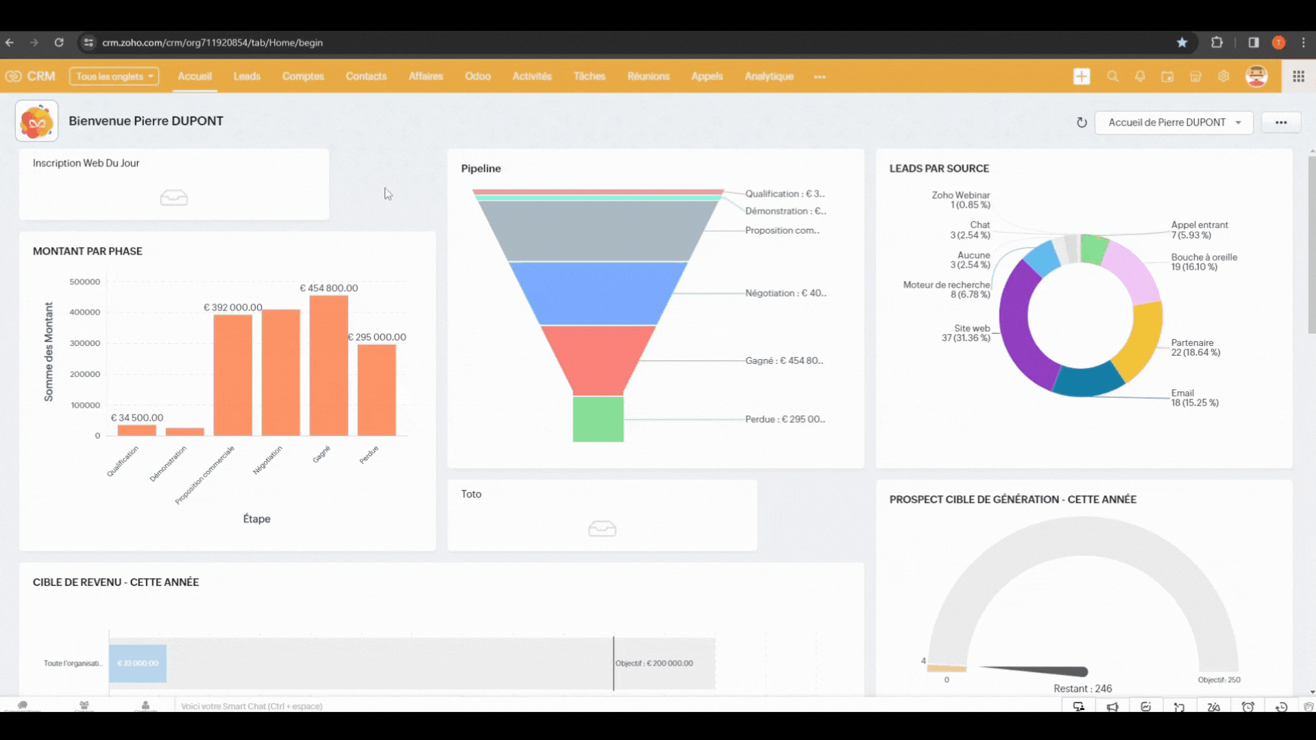Refresh the home dashboard with circular arrow
The height and width of the screenshot is (740, 1316).
point(1082,123)
